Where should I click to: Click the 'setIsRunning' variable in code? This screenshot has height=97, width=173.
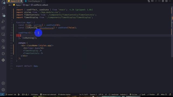click(46, 27)
